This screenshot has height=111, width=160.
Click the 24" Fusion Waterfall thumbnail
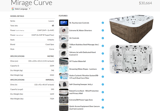[x=63, y=61]
